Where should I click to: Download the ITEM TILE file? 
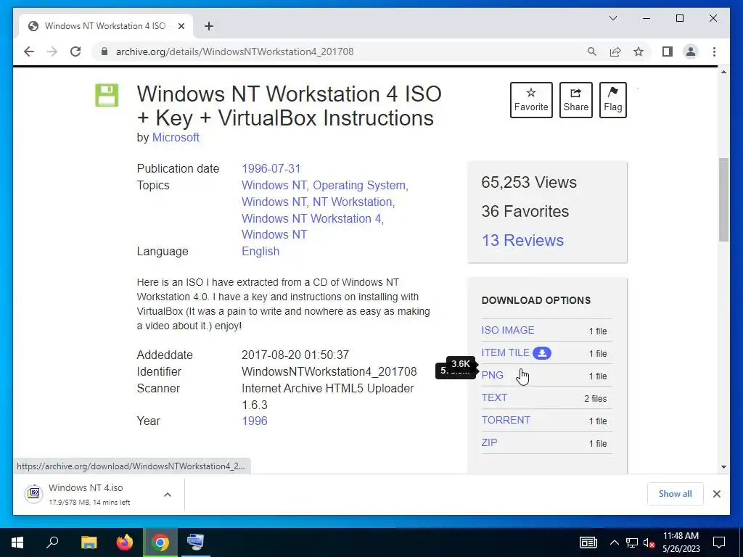(x=505, y=353)
